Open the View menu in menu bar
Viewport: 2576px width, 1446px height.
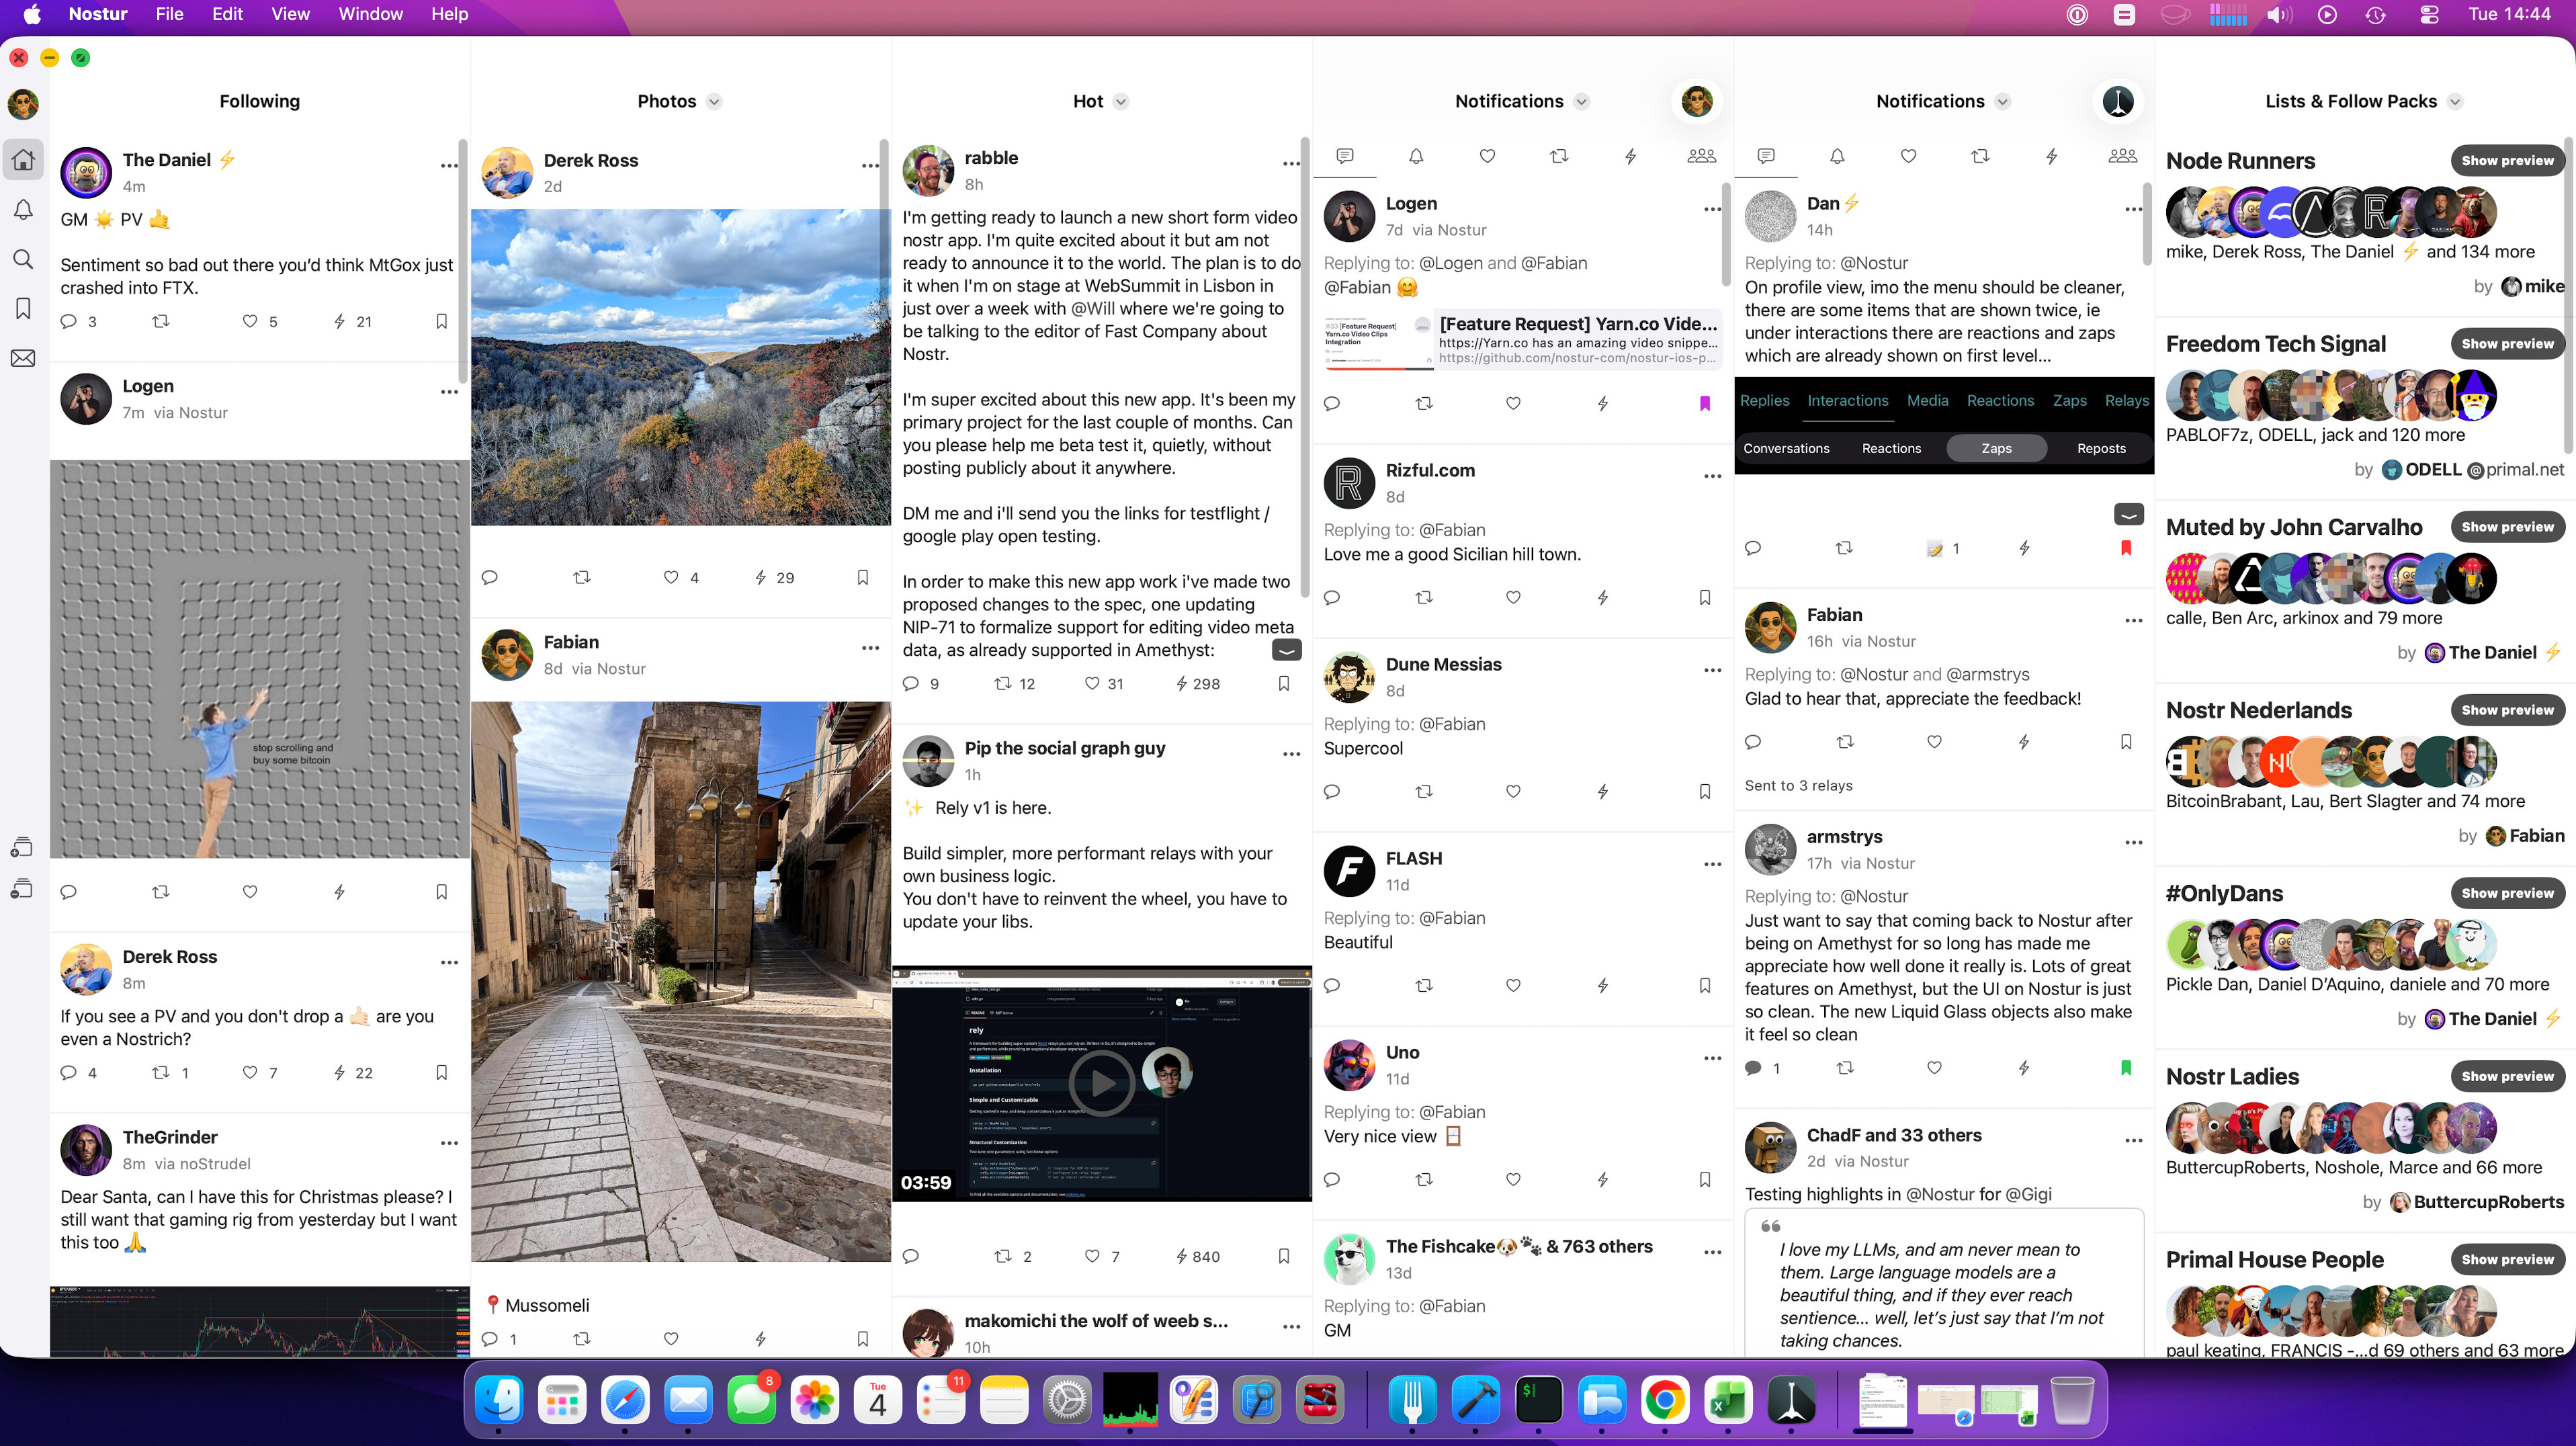290,14
